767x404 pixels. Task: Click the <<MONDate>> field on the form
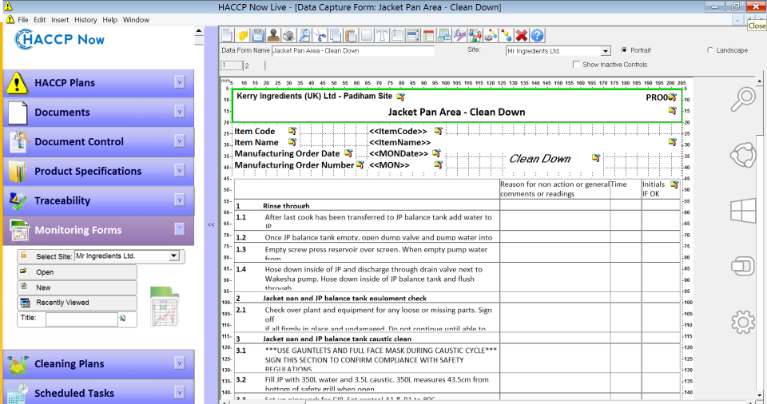399,153
